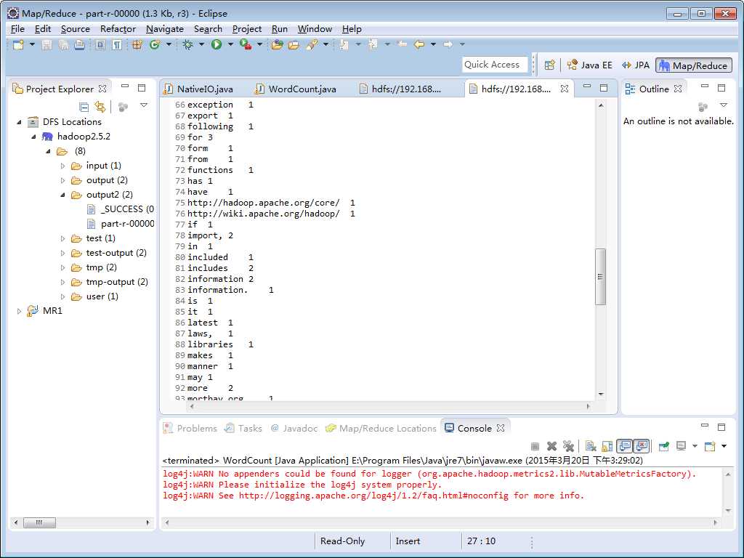The height and width of the screenshot is (558, 744).
Task: Collapse the DFS Locations tree node
Action: [x=20, y=122]
